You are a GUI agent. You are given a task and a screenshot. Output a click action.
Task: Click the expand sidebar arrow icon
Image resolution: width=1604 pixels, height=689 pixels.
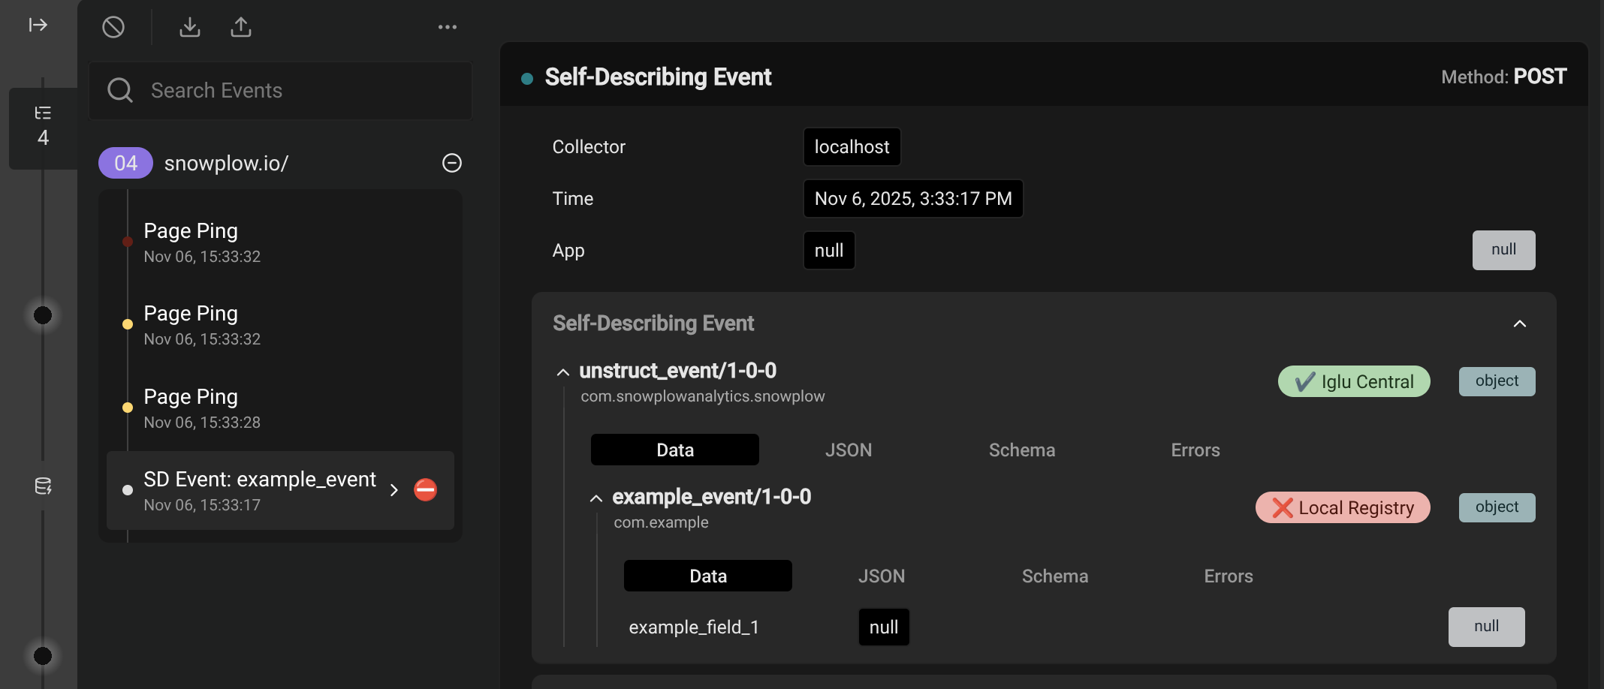click(x=38, y=26)
